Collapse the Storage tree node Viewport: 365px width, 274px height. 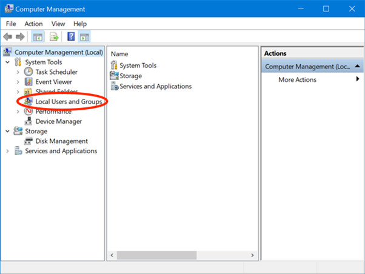(x=7, y=131)
